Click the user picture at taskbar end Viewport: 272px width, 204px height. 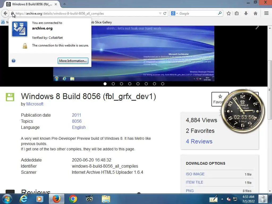pos(263,199)
